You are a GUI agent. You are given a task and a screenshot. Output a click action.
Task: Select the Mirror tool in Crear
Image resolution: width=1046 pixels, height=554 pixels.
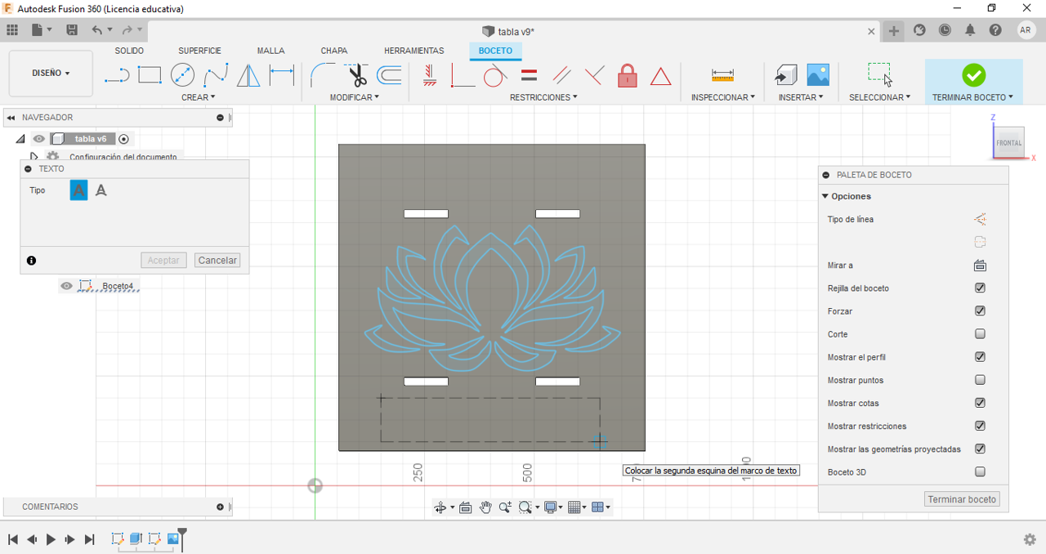coord(248,76)
